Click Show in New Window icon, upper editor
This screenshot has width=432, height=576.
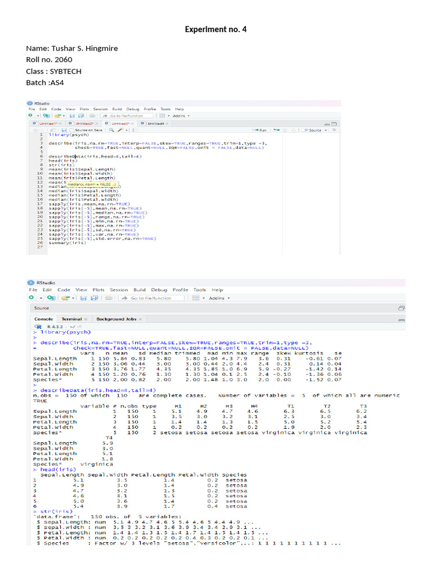[53, 130]
